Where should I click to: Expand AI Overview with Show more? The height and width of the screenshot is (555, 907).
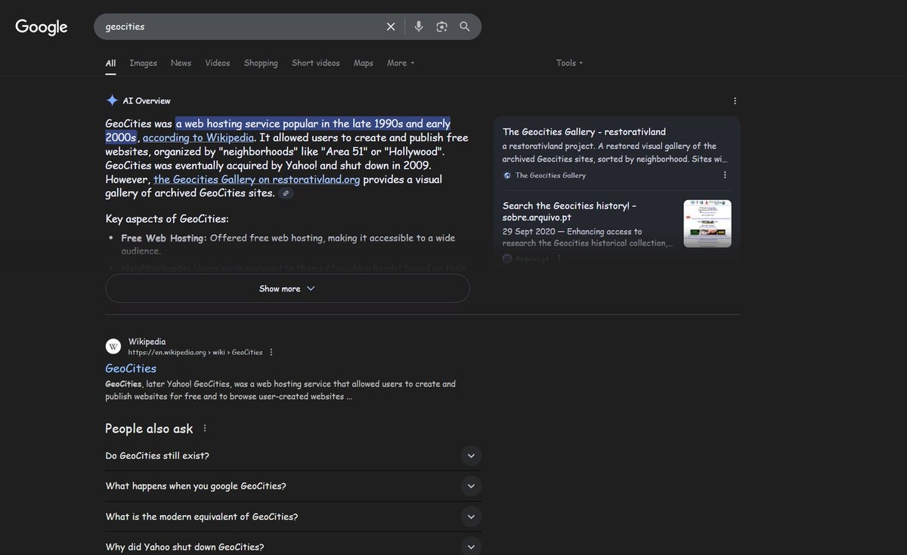click(287, 288)
